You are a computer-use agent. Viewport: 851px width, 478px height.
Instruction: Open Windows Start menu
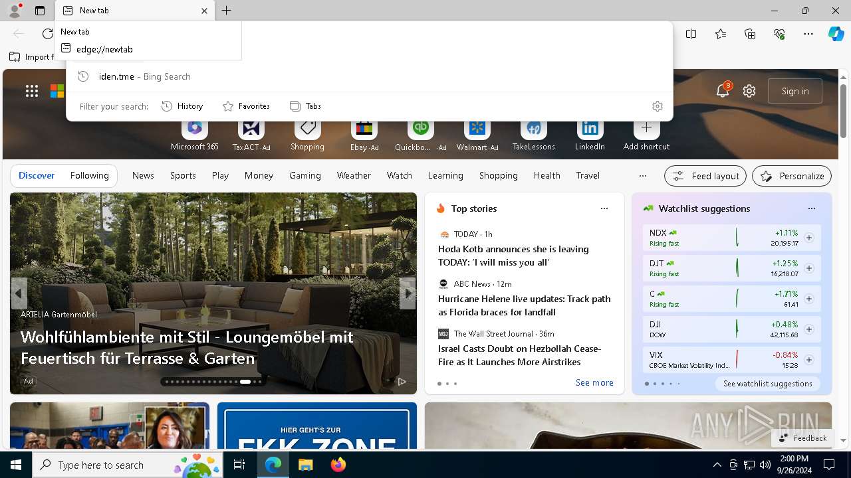16,465
